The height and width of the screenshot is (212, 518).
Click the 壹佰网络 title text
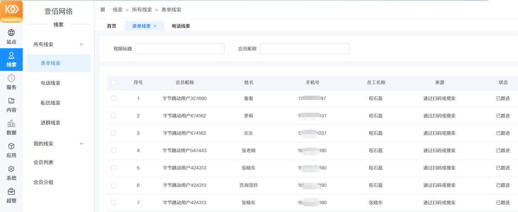click(x=58, y=11)
